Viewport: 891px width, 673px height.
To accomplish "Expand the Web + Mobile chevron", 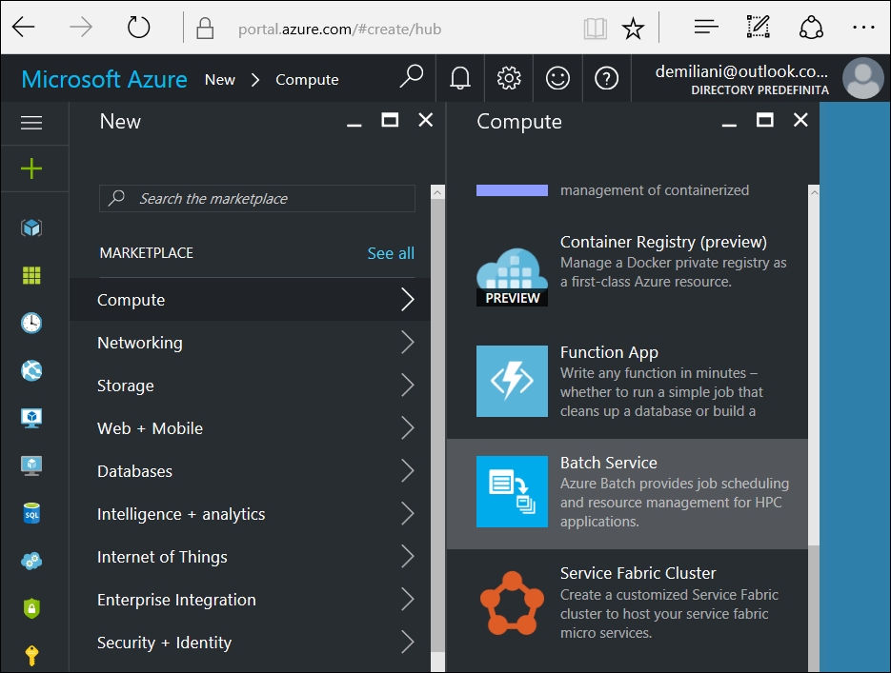I will (x=408, y=428).
